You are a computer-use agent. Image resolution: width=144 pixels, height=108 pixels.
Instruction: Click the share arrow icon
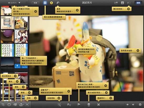tap(116, 3)
